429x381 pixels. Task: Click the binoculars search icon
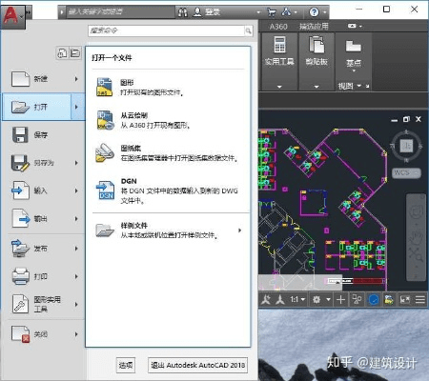pyautogui.click(x=182, y=12)
